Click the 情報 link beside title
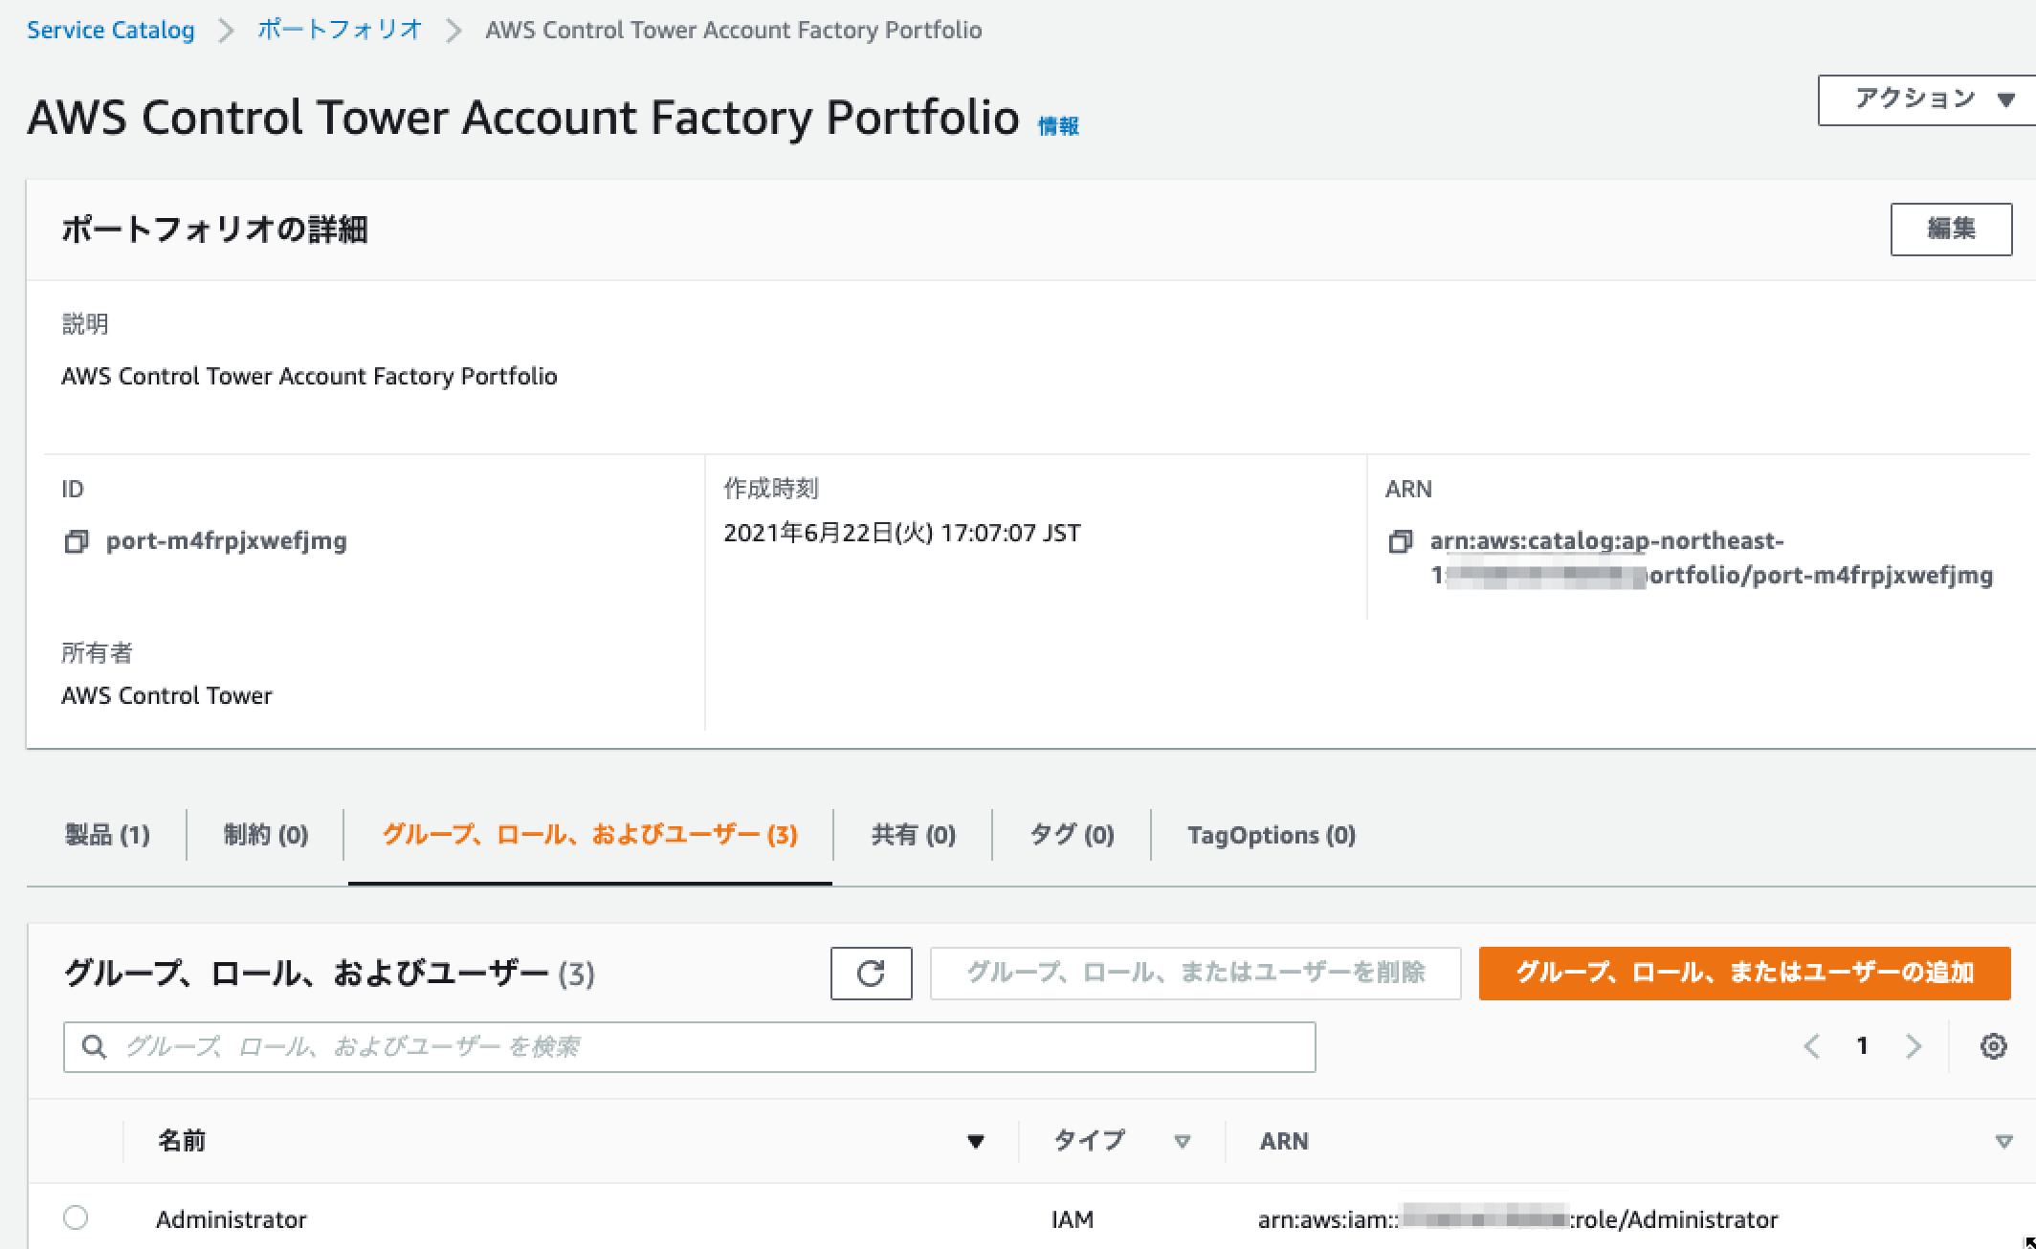2036x1249 pixels. [x=1058, y=126]
